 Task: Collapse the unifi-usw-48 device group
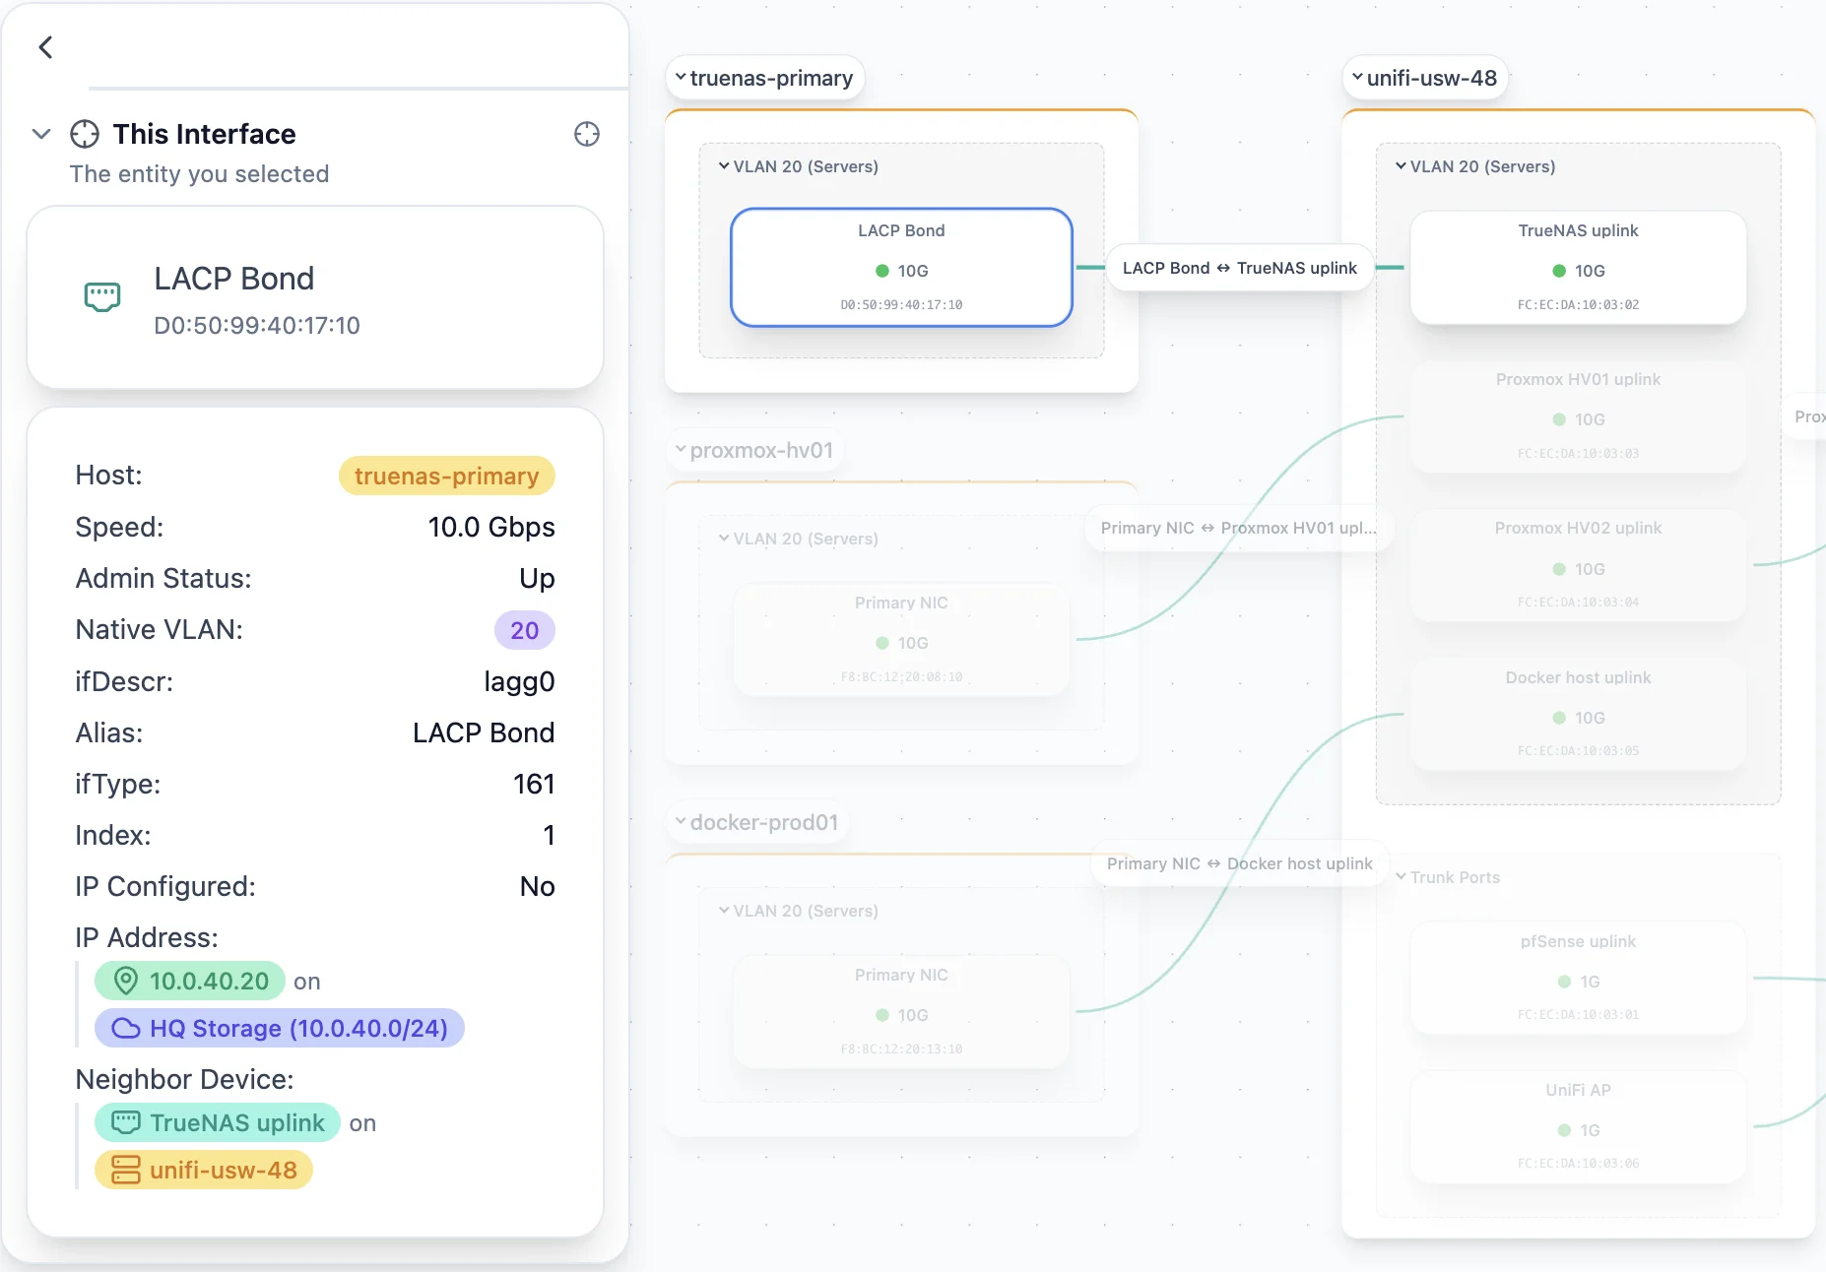[x=1357, y=77]
